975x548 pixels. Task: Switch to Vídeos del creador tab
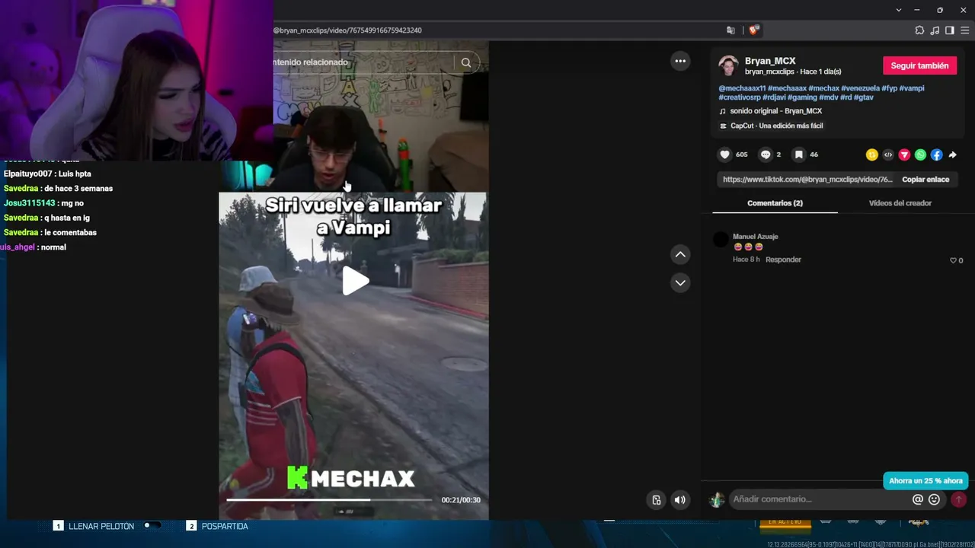tap(900, 203)
